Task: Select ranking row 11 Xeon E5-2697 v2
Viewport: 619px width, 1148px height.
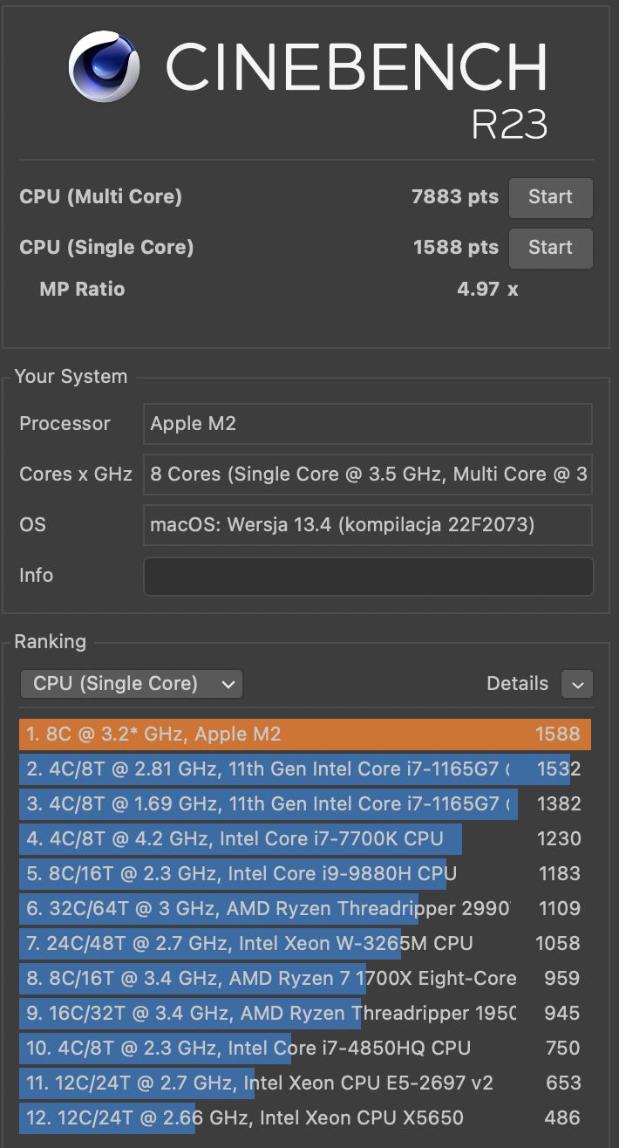Action: point(305,1083)
